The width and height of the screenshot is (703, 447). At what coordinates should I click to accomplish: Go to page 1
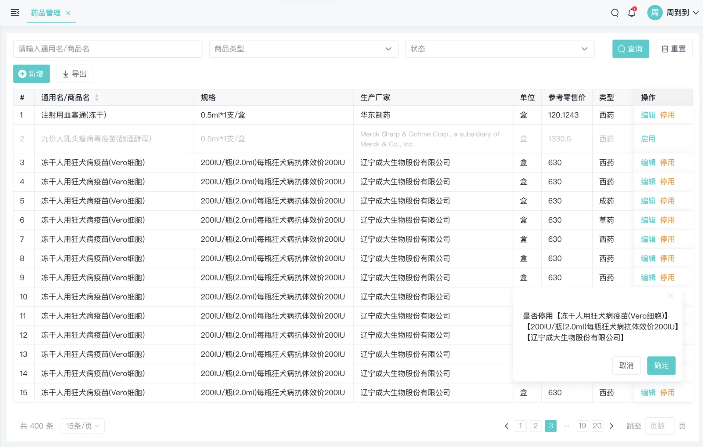pyautogui.click(x=520, y=426)
